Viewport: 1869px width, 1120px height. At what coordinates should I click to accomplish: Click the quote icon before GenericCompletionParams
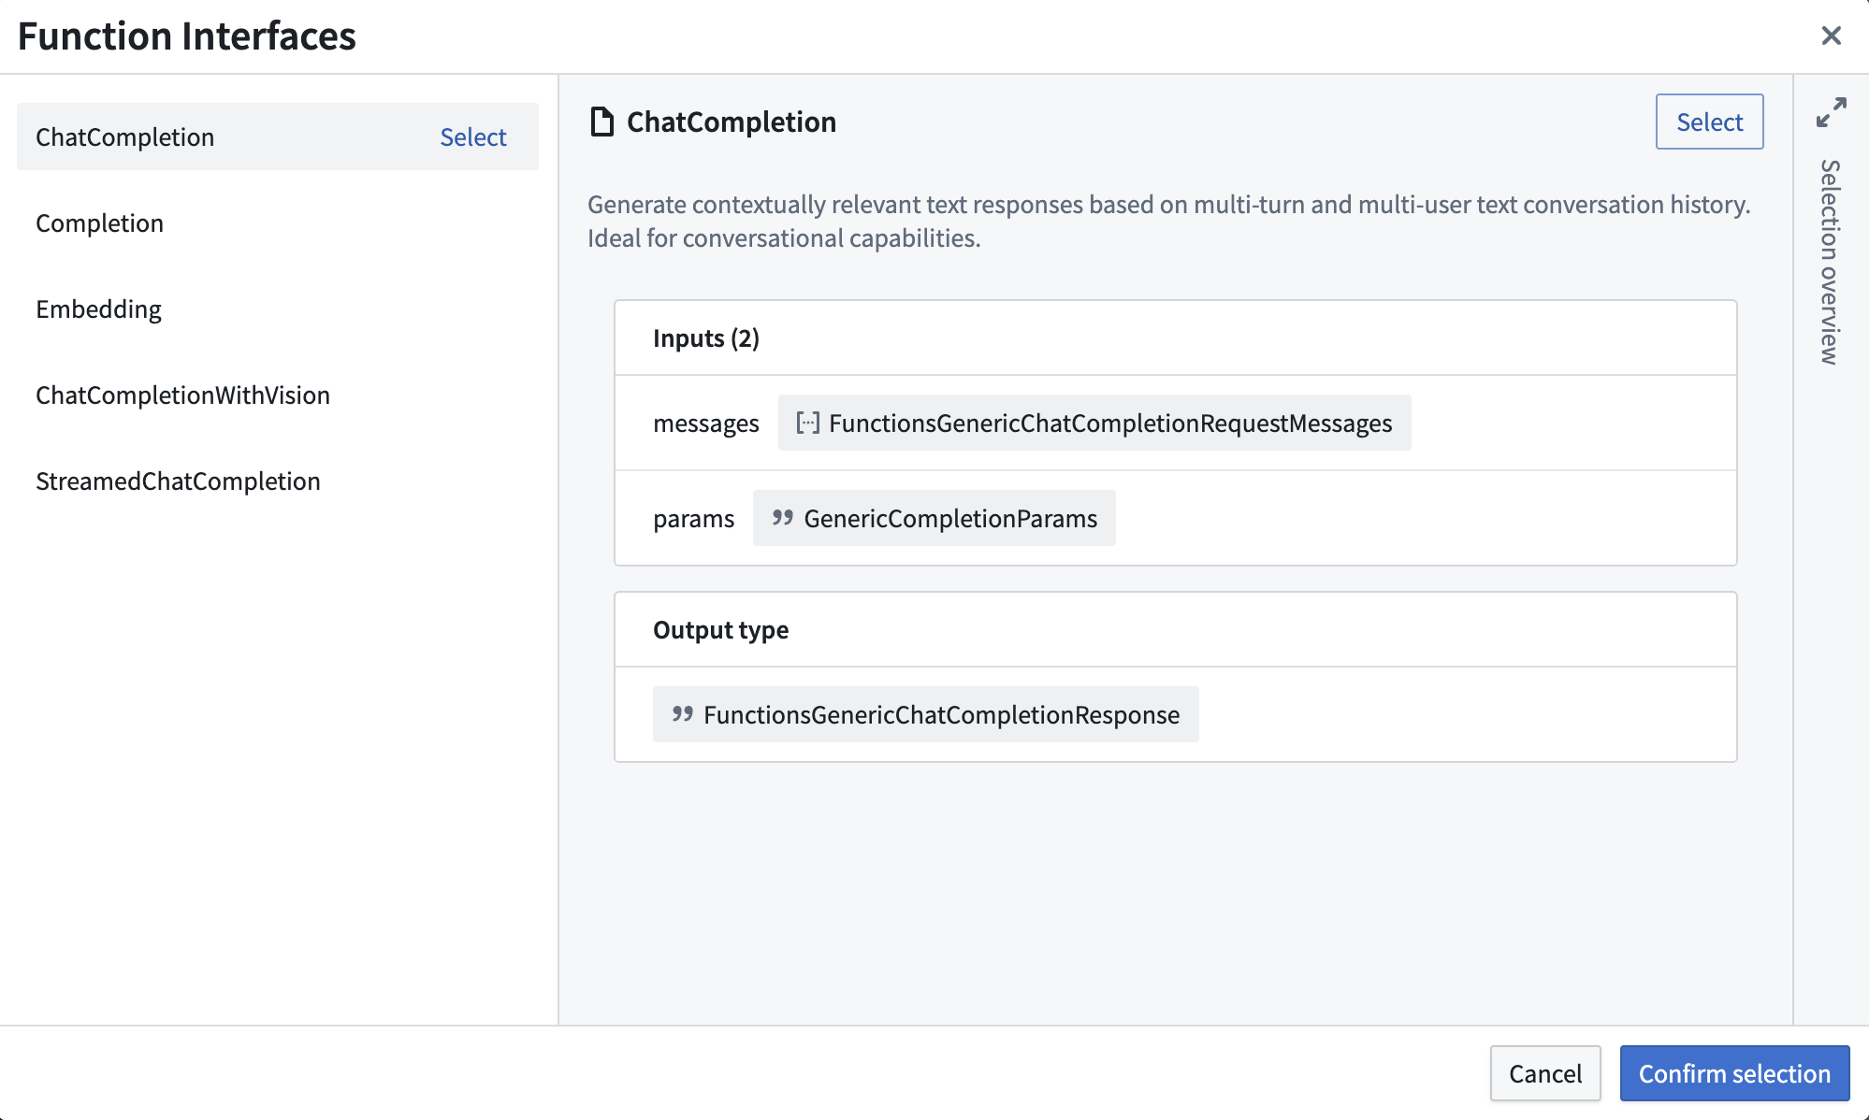tap(783, 518)
